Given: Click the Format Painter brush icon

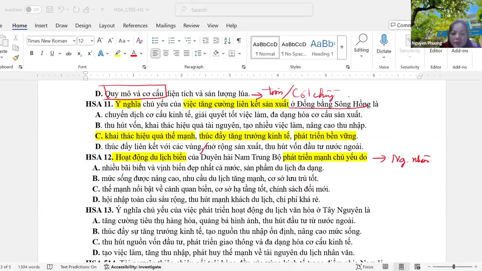Looking at the screenshot, I should pyautogui.click(x=16, y=58).
